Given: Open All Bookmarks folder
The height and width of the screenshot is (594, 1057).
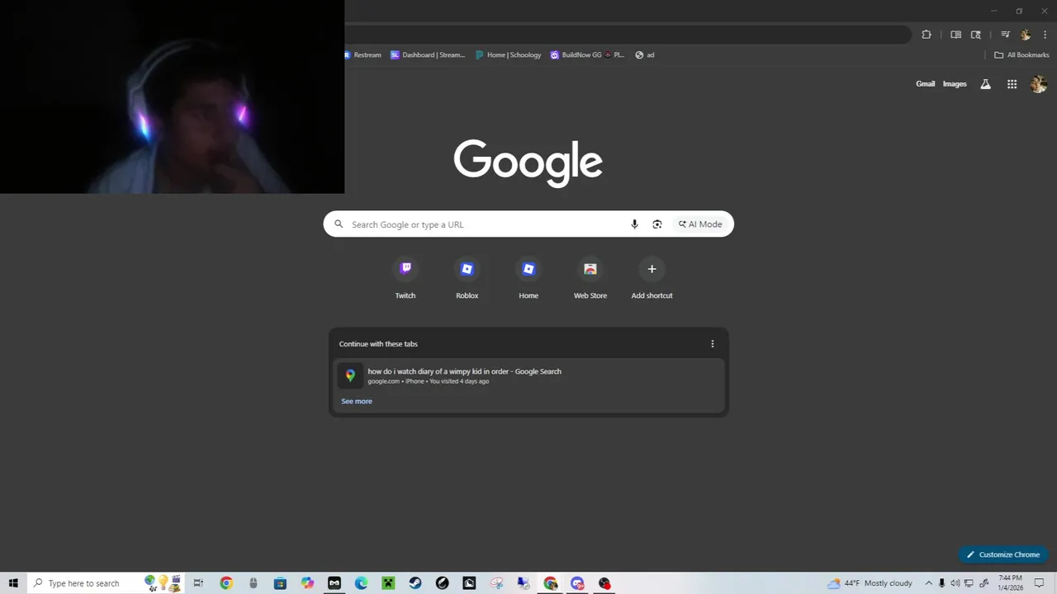Looking at the screenshot, I should 1021,55.
